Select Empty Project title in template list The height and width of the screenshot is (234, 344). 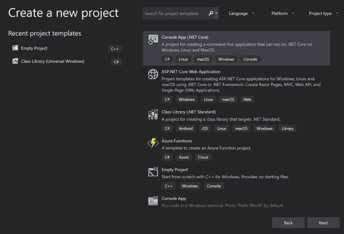pos(175,170)
